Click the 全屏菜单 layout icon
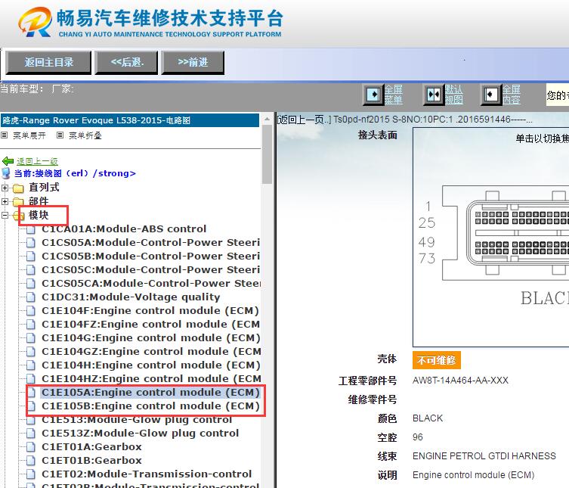This screenshot has height=488, width=569. tap(373, 95)
